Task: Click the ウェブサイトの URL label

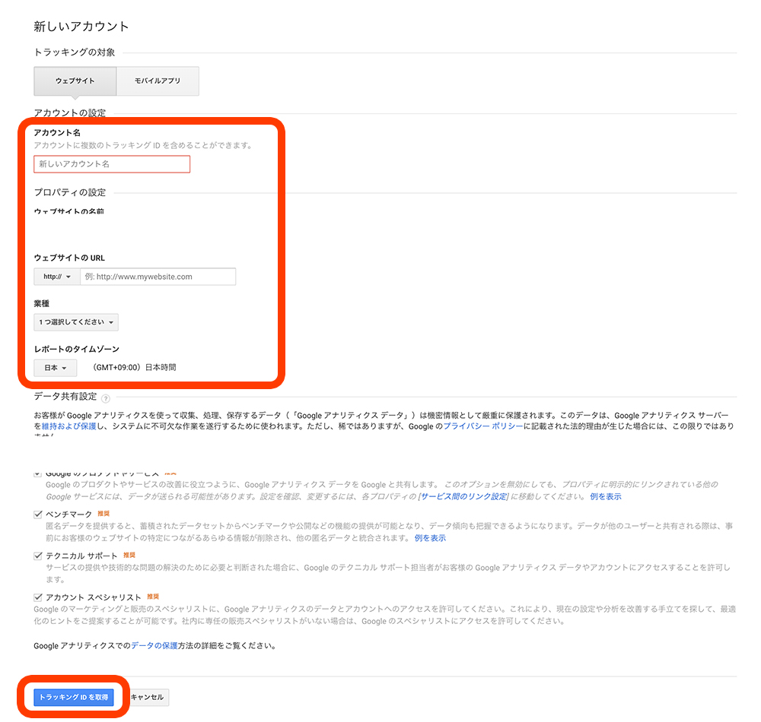Action: pos(69,258)
